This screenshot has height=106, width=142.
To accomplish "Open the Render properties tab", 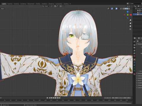I will pyautogui.click(x=134, y=45).
